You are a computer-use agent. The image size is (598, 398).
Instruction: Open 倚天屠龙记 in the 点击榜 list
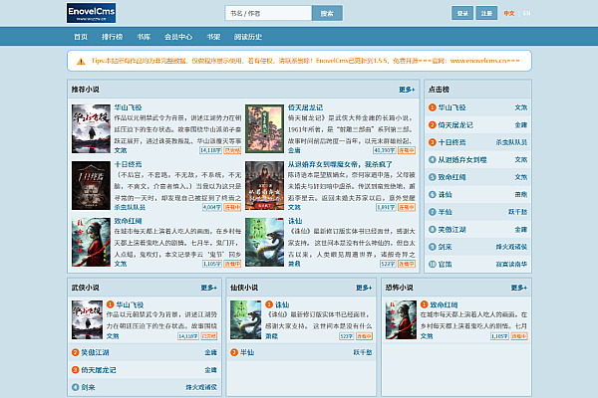(455, 125)
